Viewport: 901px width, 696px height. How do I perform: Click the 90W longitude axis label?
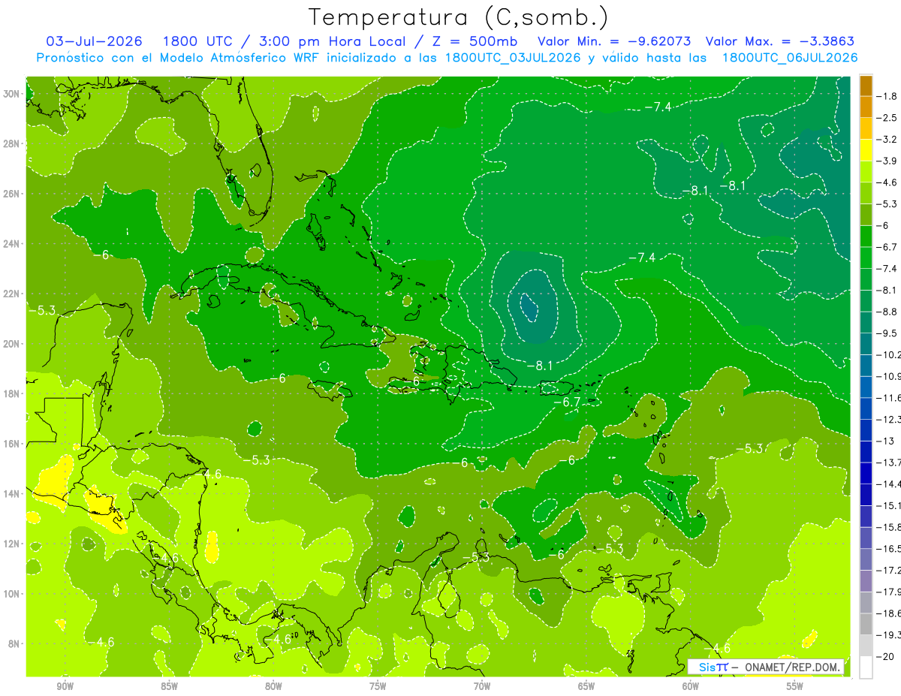pos(65,687)
